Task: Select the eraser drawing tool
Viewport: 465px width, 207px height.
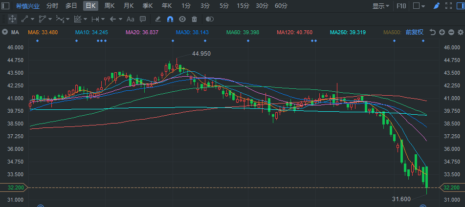Action: pyautogui.click(x=157, y=19)
